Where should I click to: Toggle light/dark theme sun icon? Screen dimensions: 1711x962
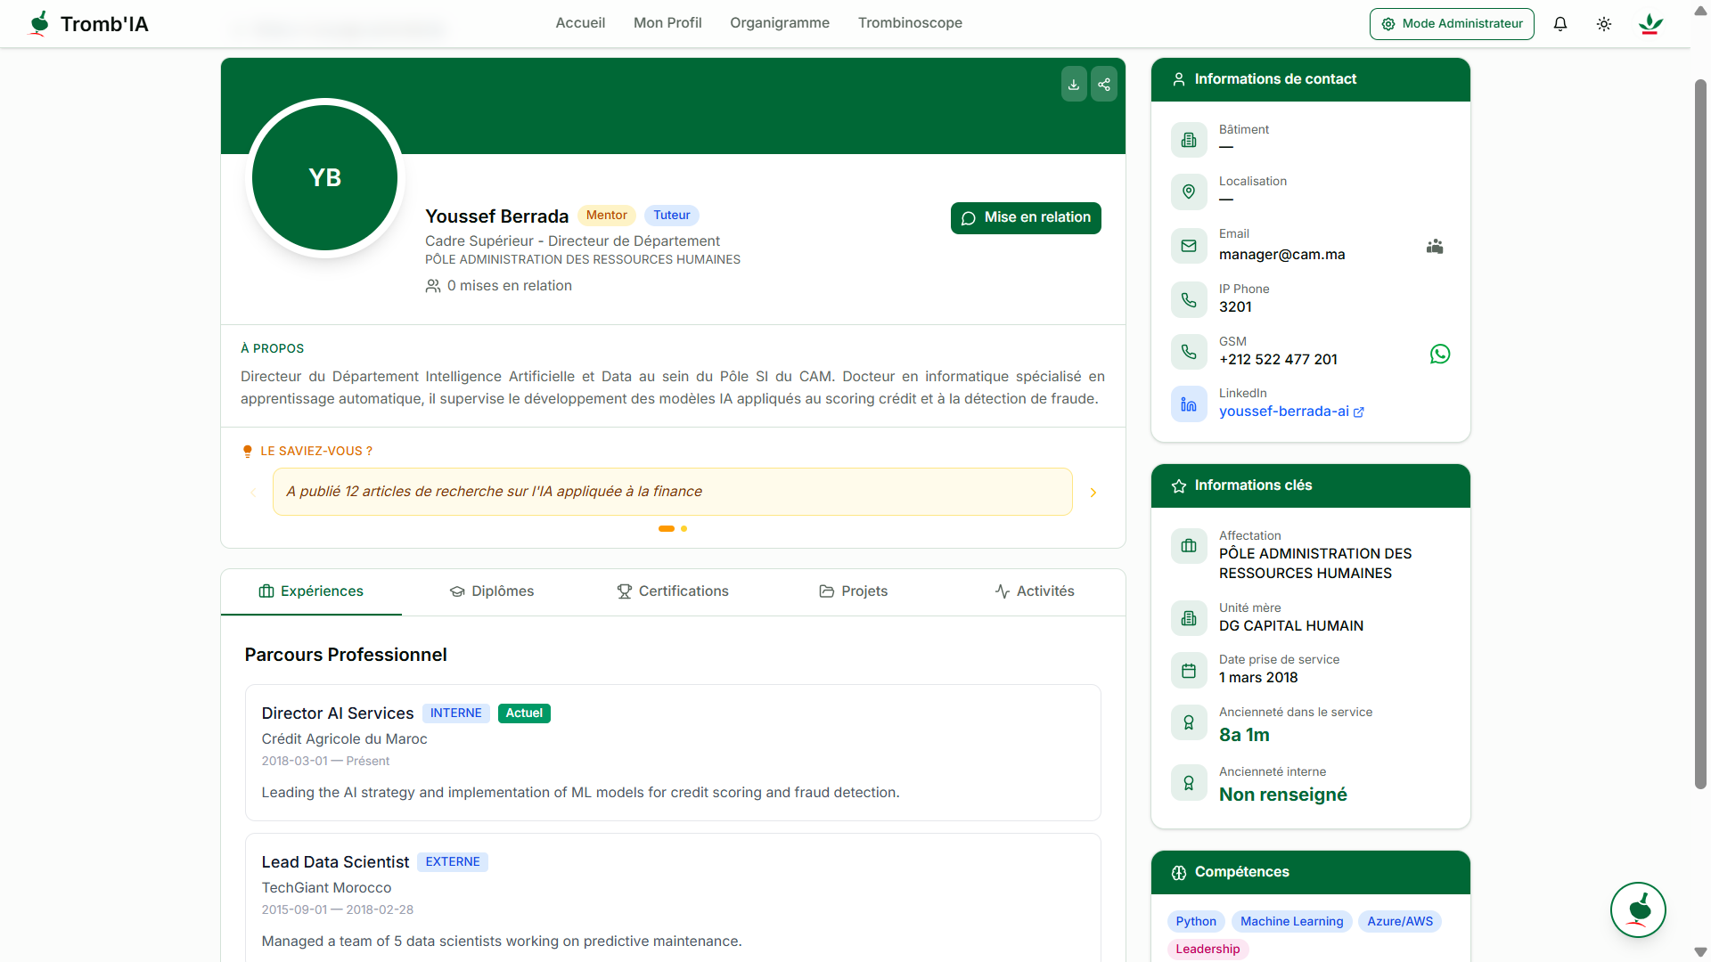point(1604,24)
